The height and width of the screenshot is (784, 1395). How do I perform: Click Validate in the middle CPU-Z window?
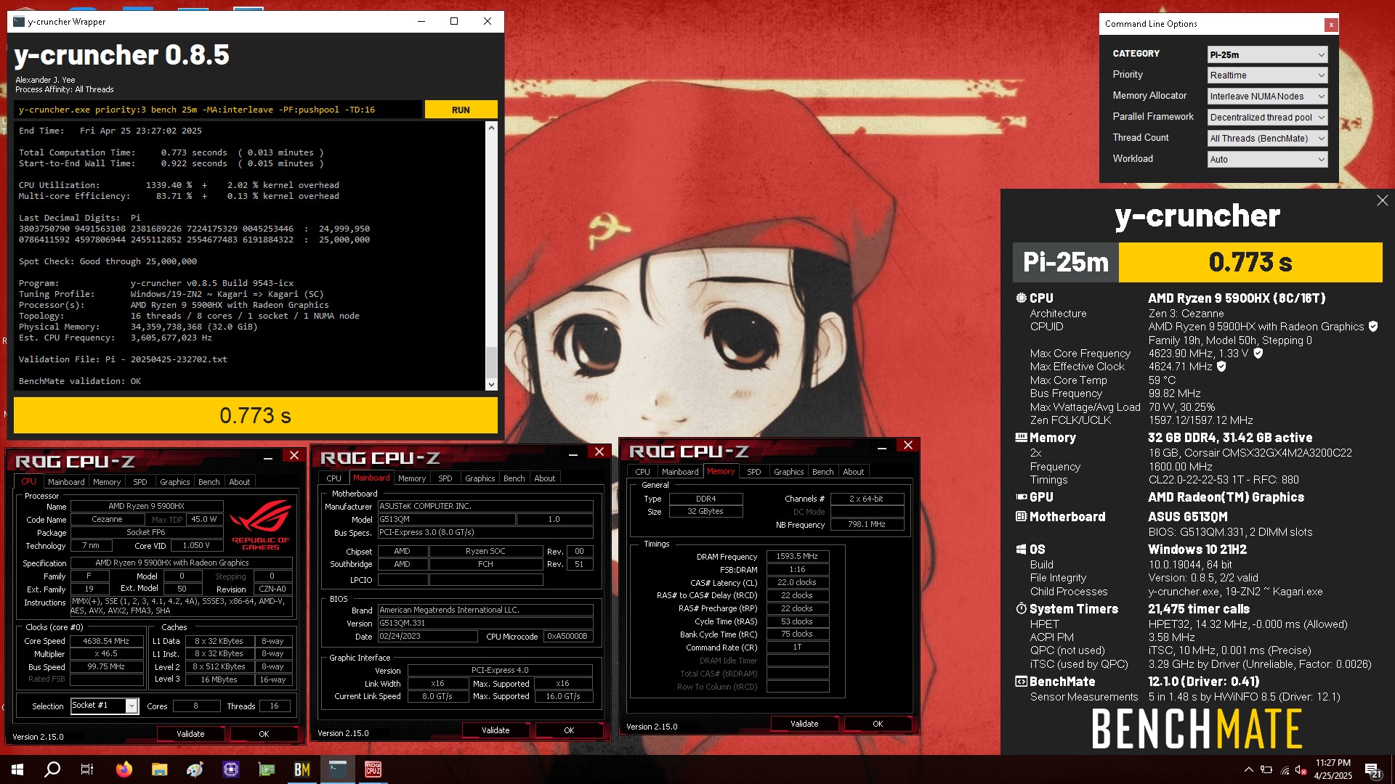(x=496, y=730)
